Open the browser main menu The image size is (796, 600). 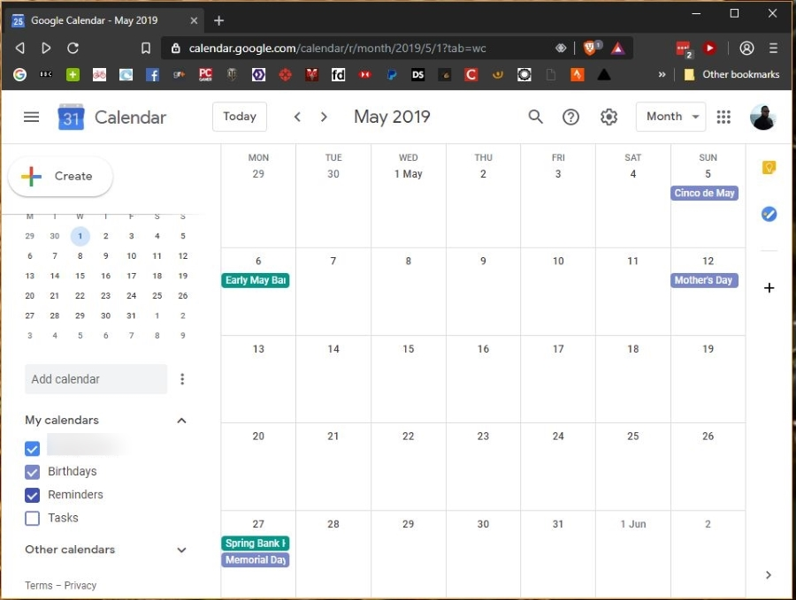pyautogui.click(x=773, y=49)
